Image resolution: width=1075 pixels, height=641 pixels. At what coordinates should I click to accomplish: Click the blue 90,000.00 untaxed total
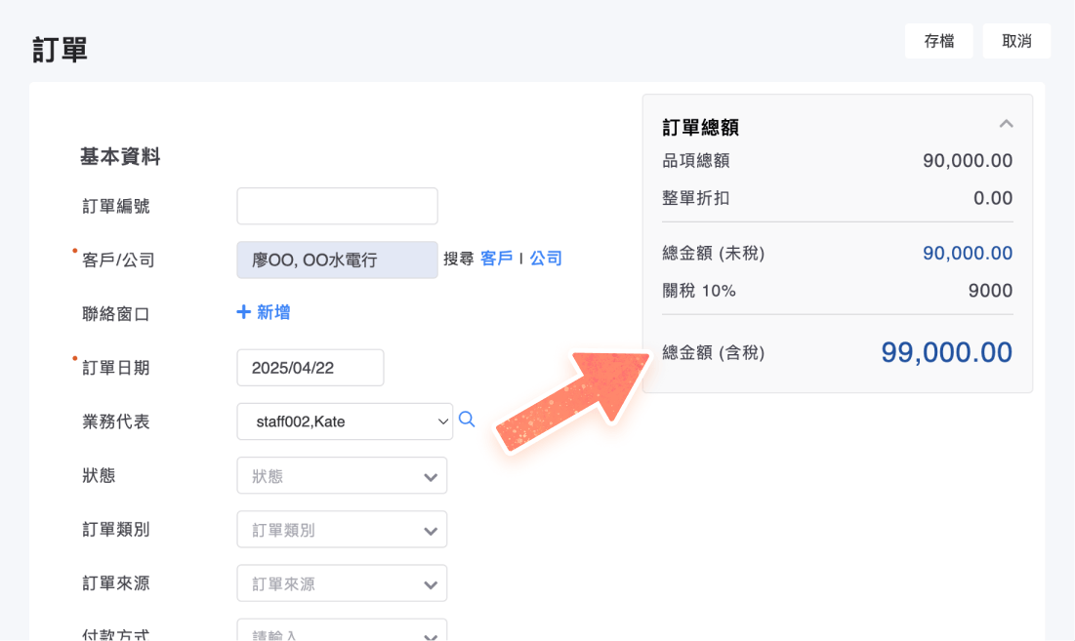point(968,253)
